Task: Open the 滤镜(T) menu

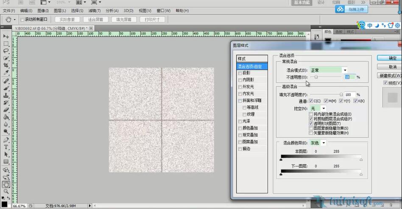Action: (x=94, y=11)
